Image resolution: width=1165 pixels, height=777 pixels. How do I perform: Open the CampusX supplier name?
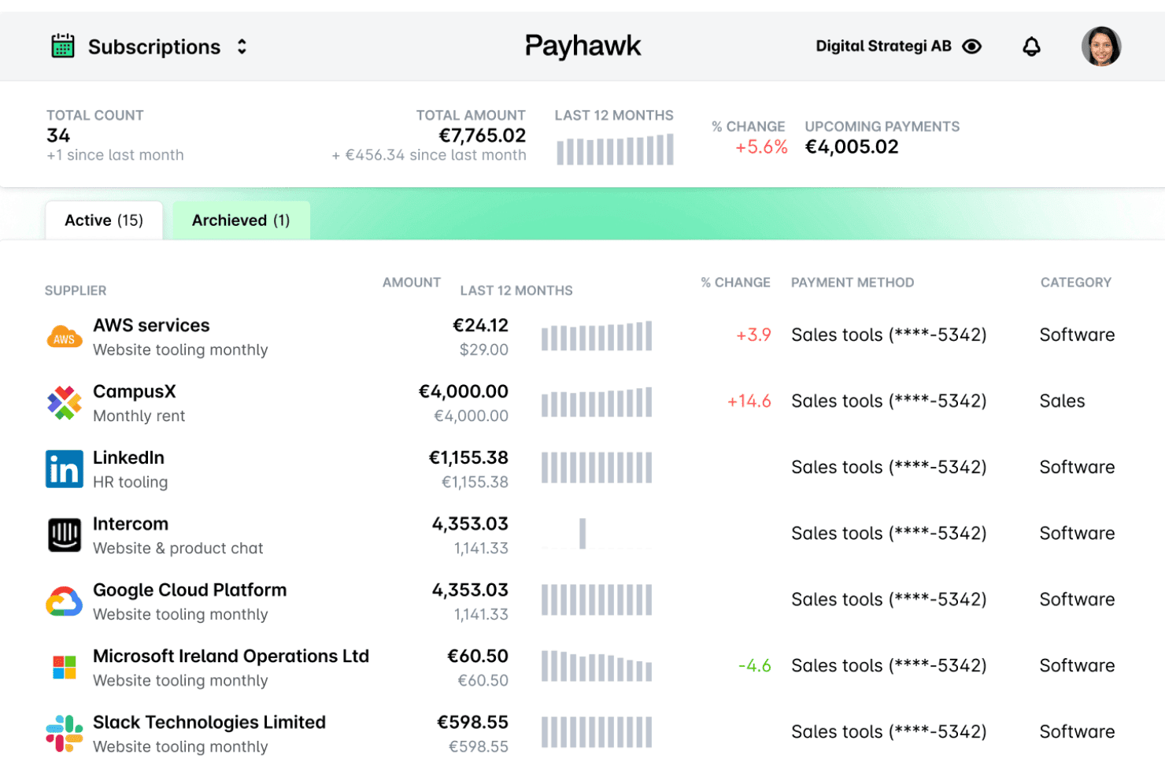(x=135, y=392)
